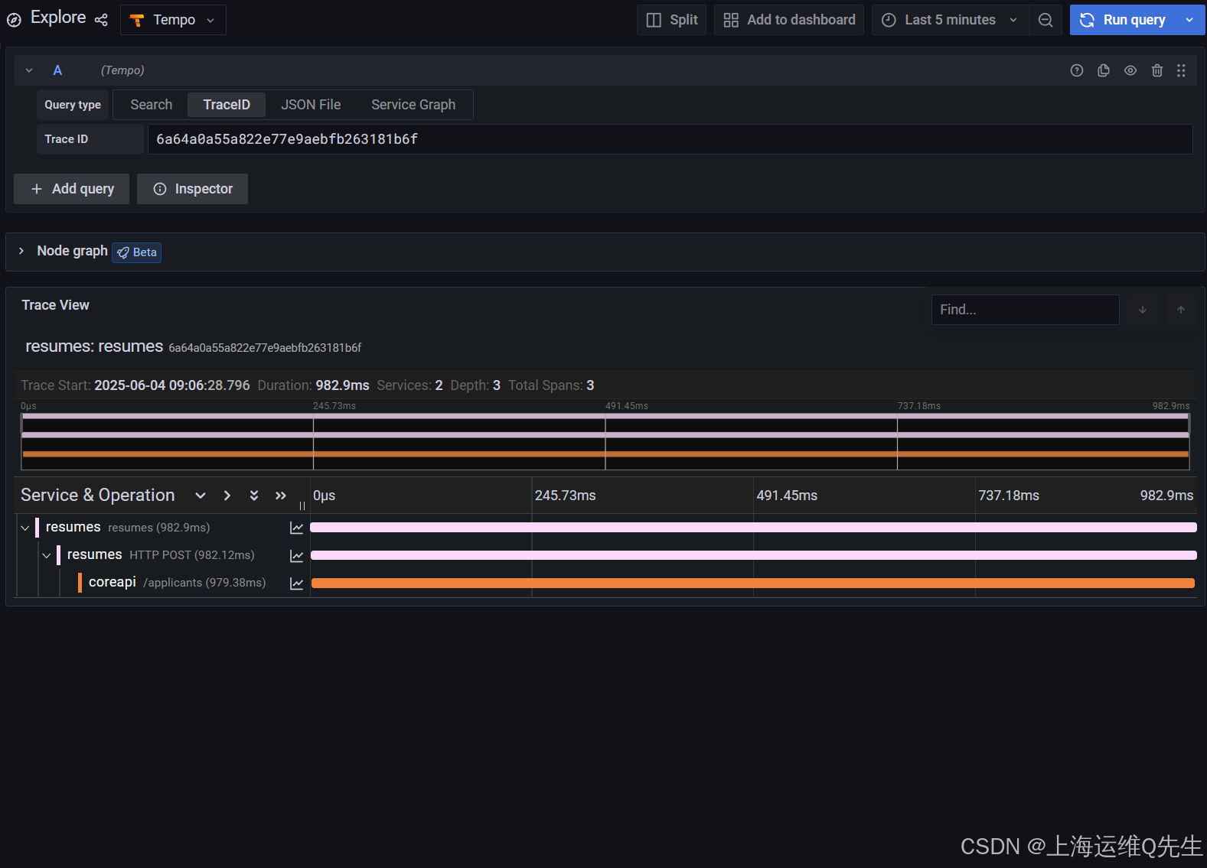This screenshot has height=868, width=1207.
Task: Click the previous search result up arrow
Action: tap(1181, 310)
